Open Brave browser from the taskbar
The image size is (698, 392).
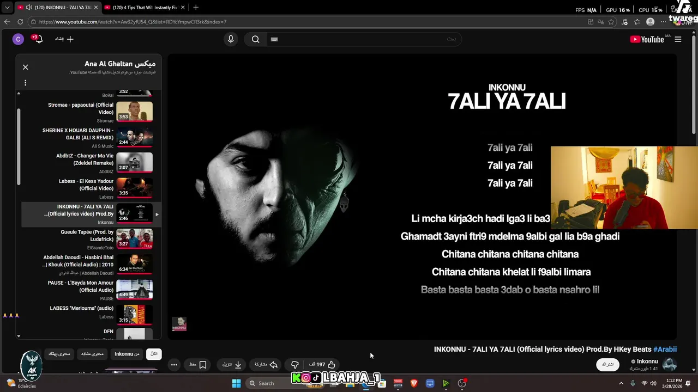(x=414, y=383)
